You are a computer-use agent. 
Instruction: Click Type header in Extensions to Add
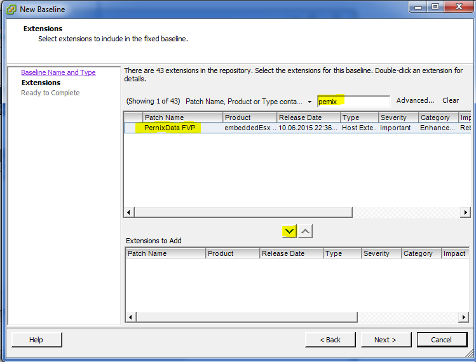342,253
